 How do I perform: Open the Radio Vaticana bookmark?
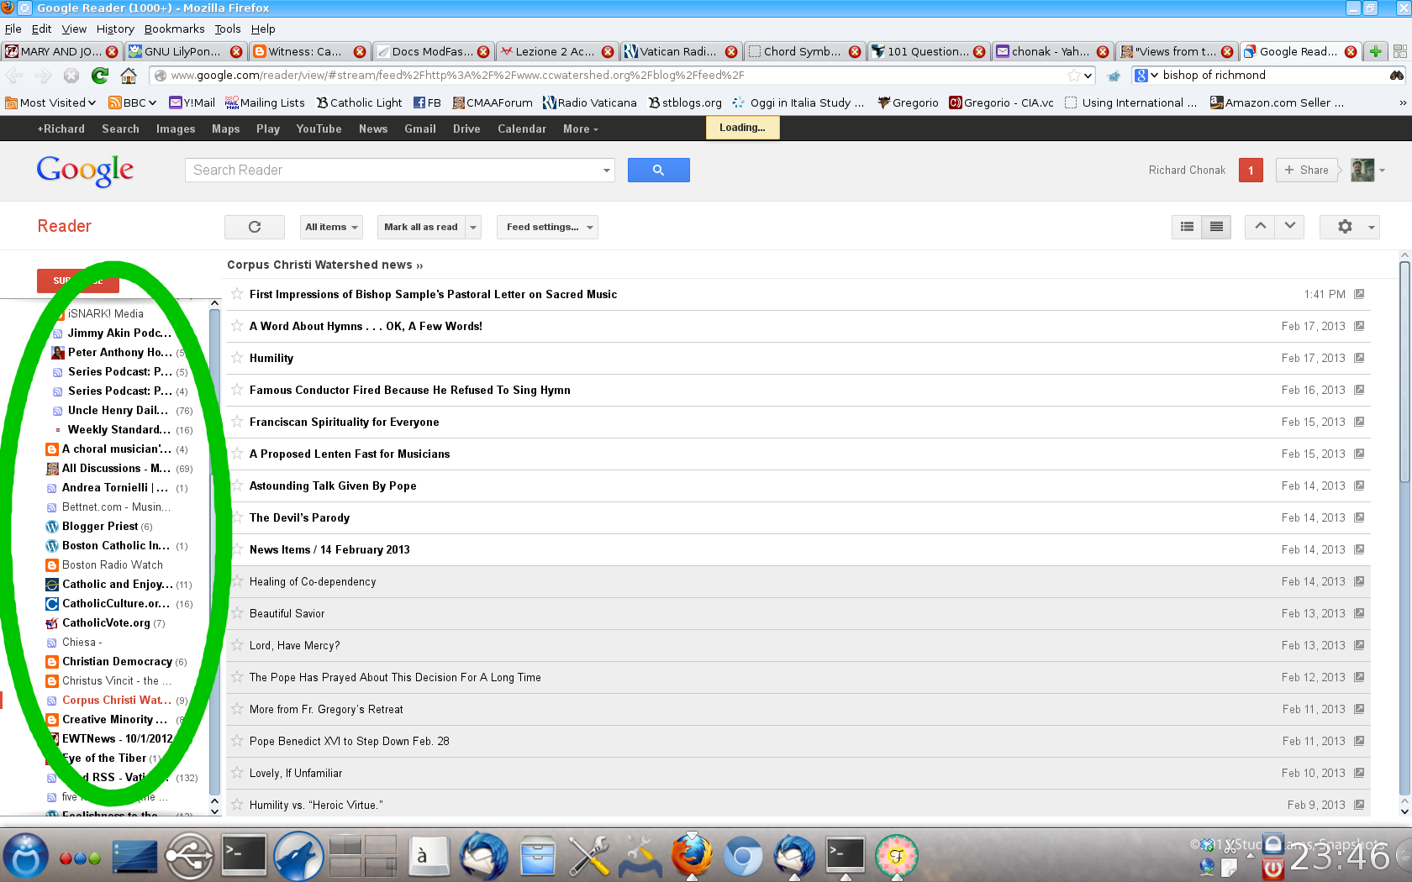click(x=589, y=102)
